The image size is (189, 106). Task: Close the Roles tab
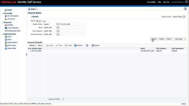(x=37, y=9)
